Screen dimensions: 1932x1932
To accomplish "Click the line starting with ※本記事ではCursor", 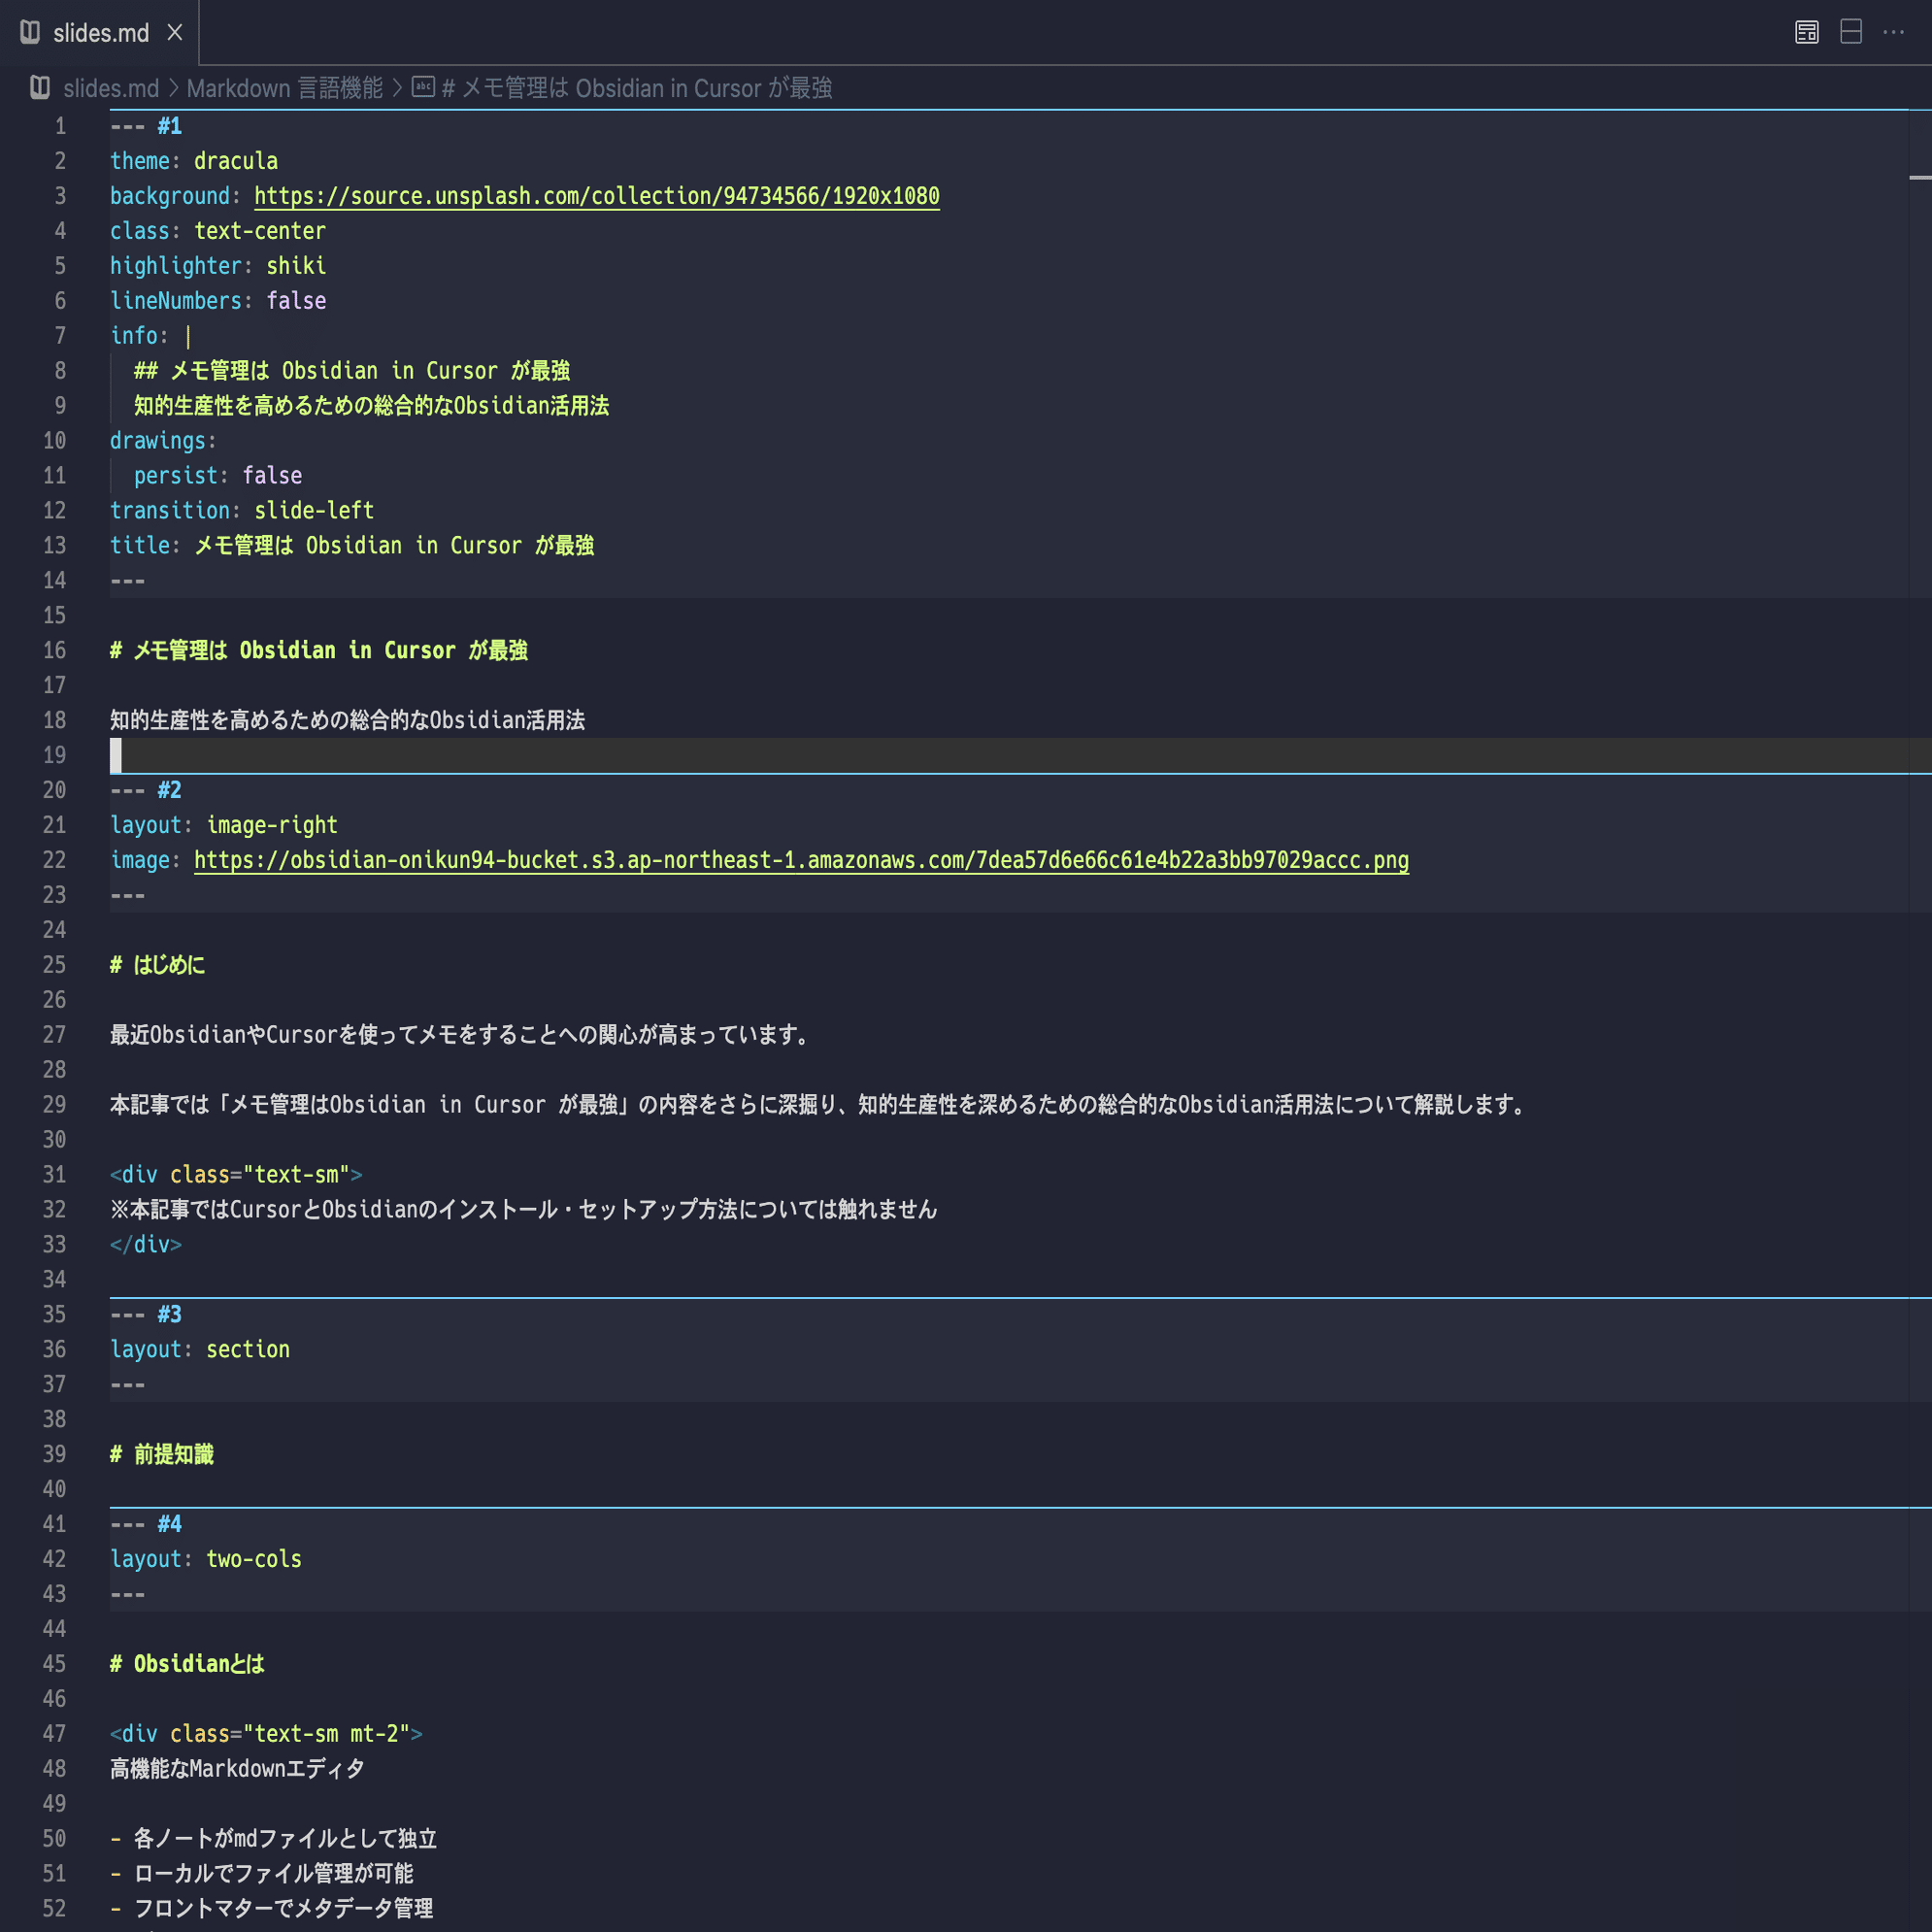I will point(524,1210).
